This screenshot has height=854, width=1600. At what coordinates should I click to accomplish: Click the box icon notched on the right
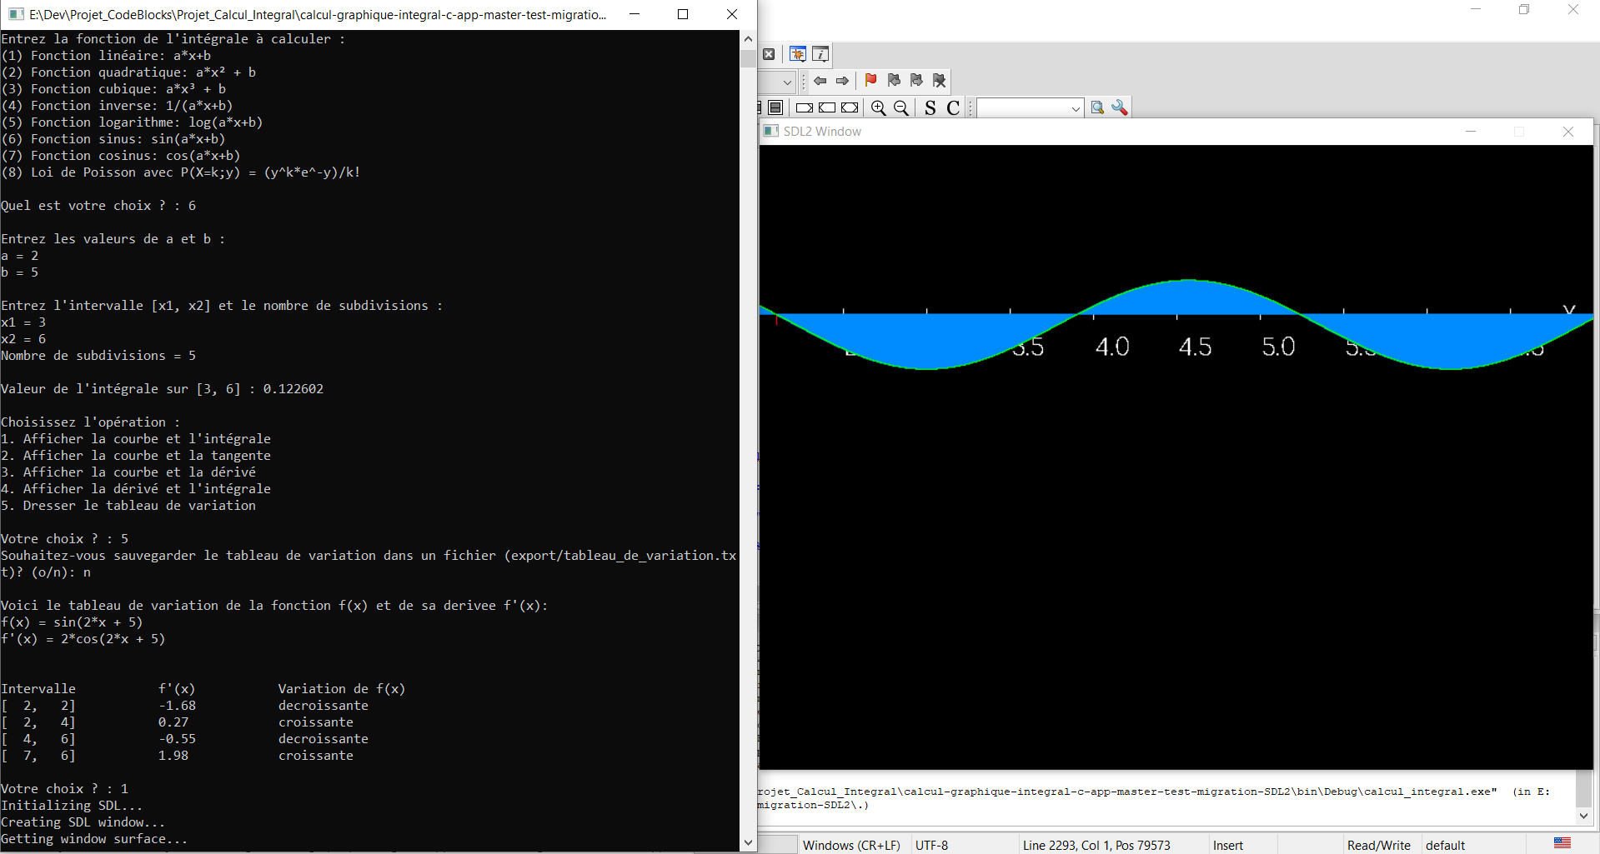click(805, 107)
